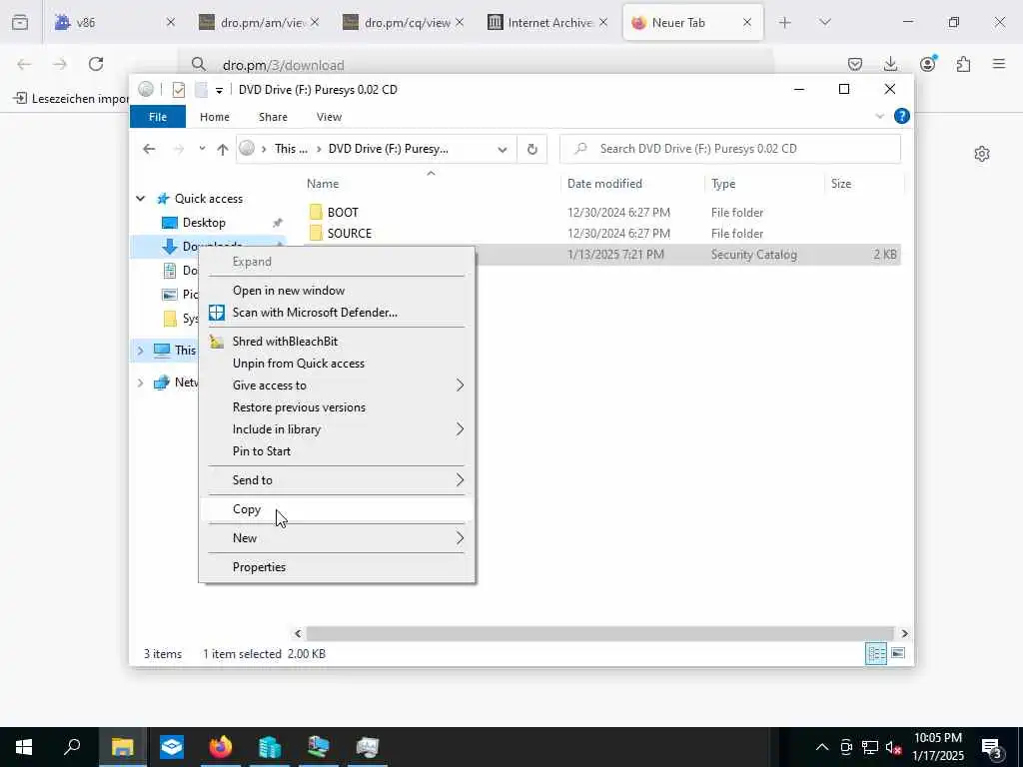
Task: Select Desktop in Quick access
Action: click(x=204, y=223)
